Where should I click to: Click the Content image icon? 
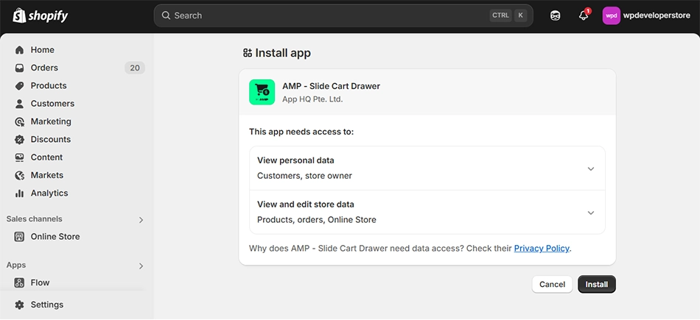[19, 157]
